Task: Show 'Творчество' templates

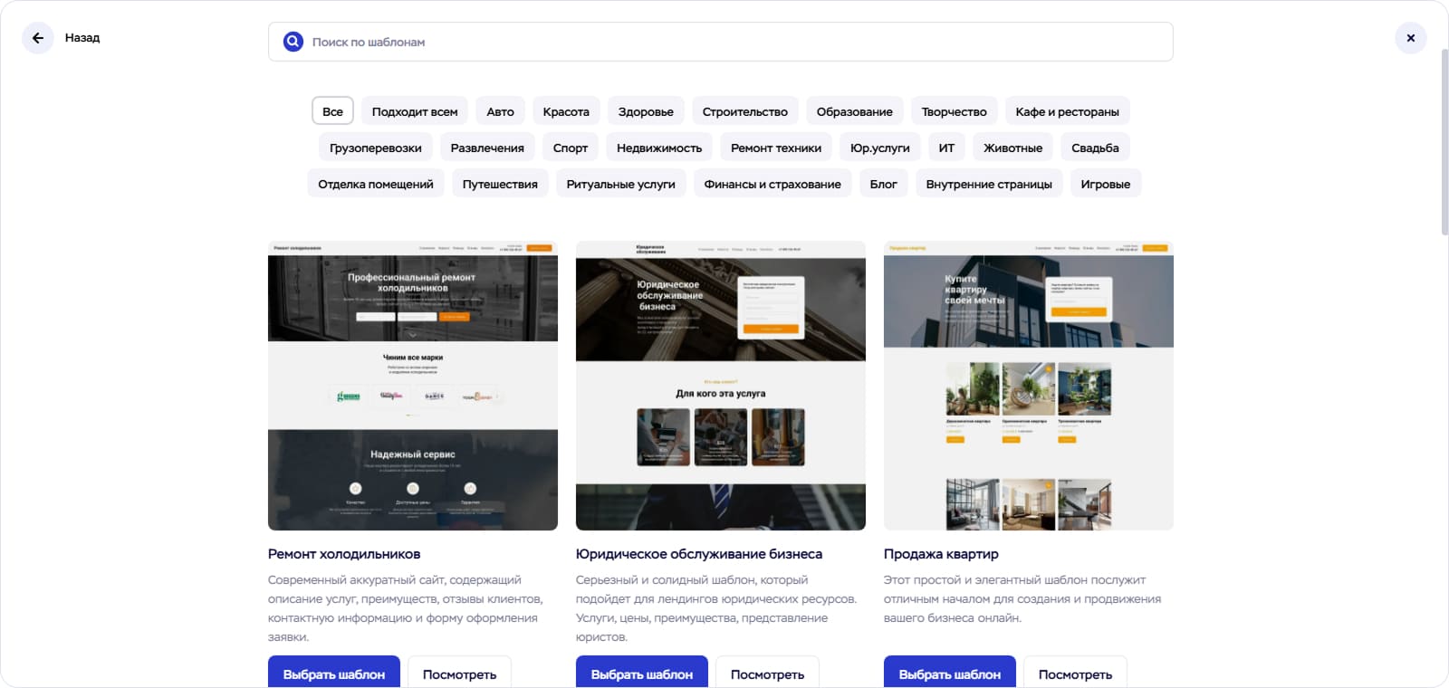Action: pos(955,111)
